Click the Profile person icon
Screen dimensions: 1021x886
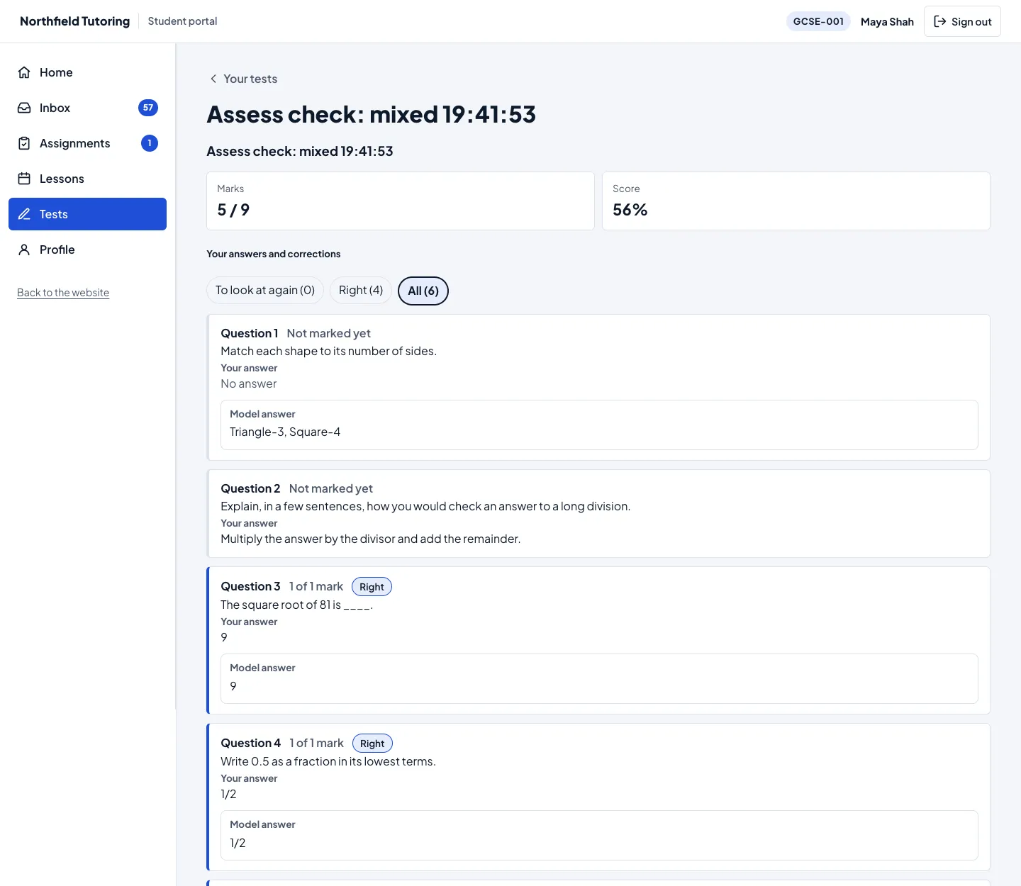click(24, 249)
